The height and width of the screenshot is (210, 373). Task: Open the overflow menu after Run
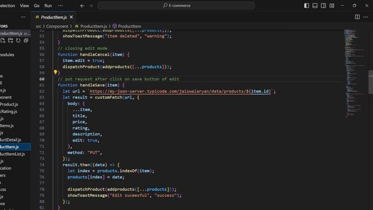(61, 5)
